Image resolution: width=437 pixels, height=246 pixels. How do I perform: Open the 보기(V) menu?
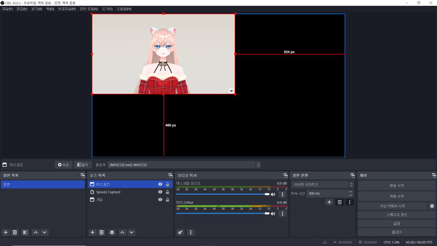pyautogui.click(x=37, y=9)
